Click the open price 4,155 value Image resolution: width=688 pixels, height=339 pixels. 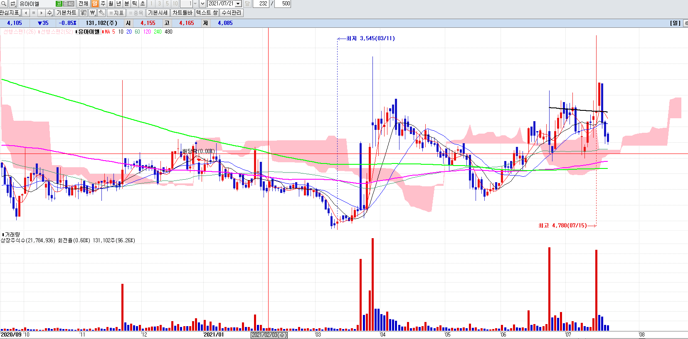(x=148, y=23)
